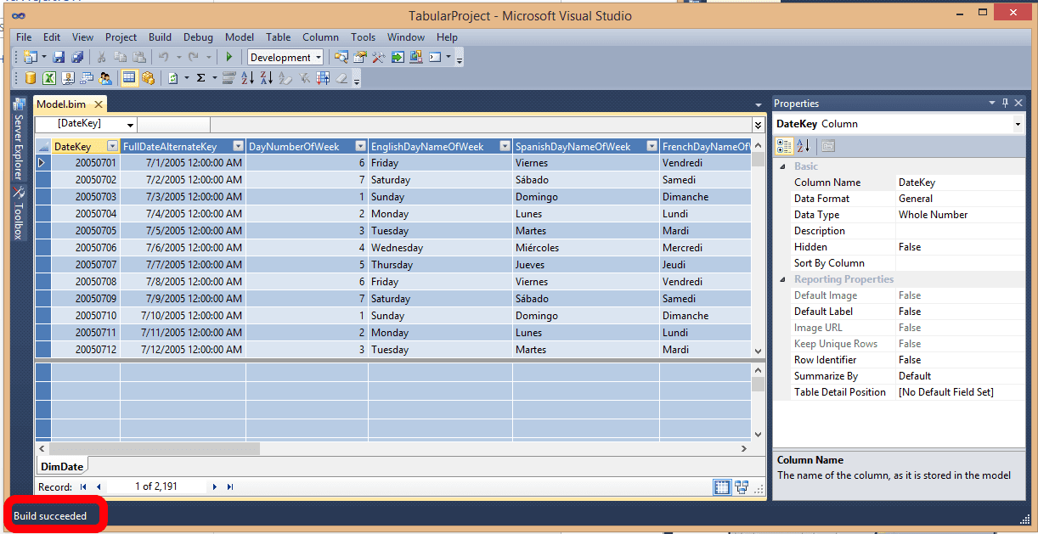Click the New Project toolbar icon
1038x534 pixels.
31,58
